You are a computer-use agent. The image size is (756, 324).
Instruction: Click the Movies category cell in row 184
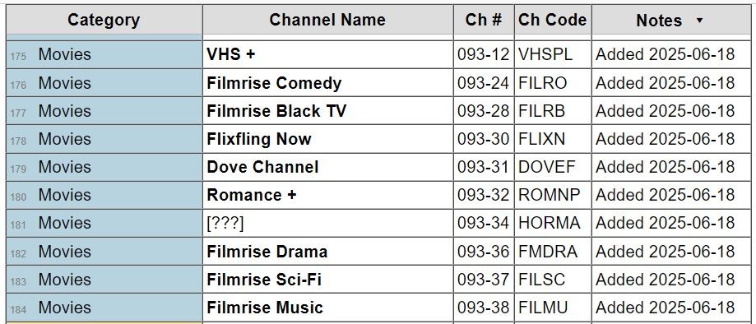pos(104,307)
